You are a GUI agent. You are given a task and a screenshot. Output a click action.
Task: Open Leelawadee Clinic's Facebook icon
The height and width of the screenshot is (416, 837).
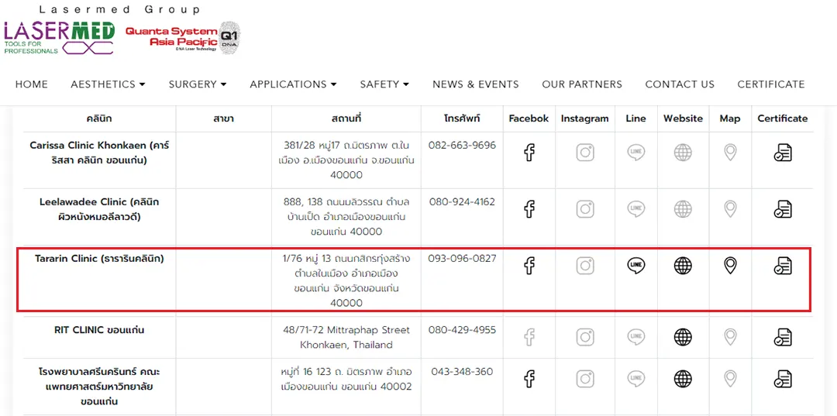529,208
